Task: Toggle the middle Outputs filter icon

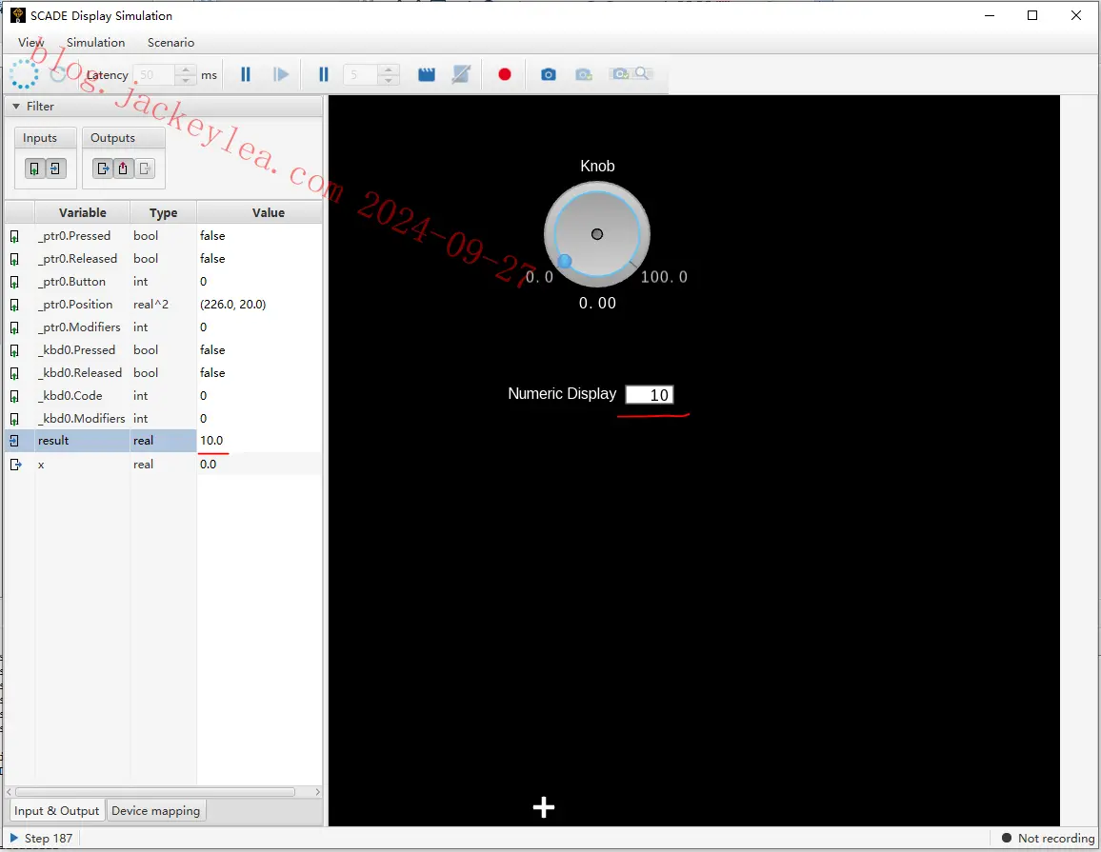Action: click(x=123, y=168)
